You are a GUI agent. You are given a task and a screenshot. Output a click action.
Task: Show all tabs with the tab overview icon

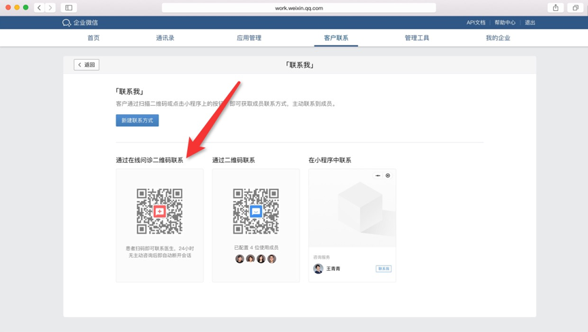(575, 7)
